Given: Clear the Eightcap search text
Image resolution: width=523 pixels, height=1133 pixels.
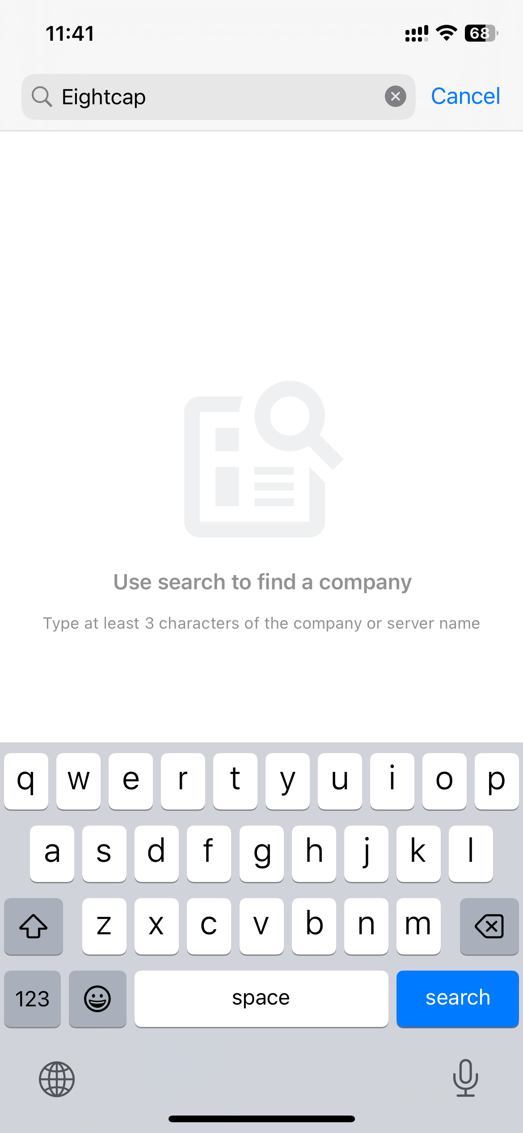Looking at the screenshot, I should click(395, 96).
